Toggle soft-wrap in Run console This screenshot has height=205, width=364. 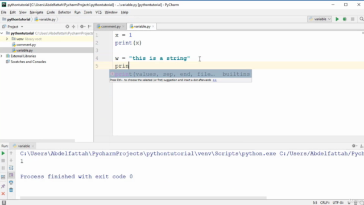(11, 168)
